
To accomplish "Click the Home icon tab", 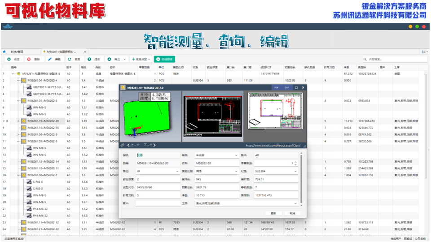I will click(x=4, y=52).
